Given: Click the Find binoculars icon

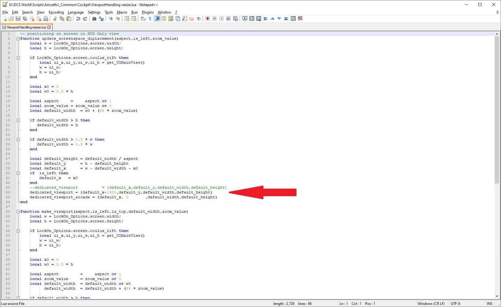Looking at the screenshot, I should (x=94, y=19).
